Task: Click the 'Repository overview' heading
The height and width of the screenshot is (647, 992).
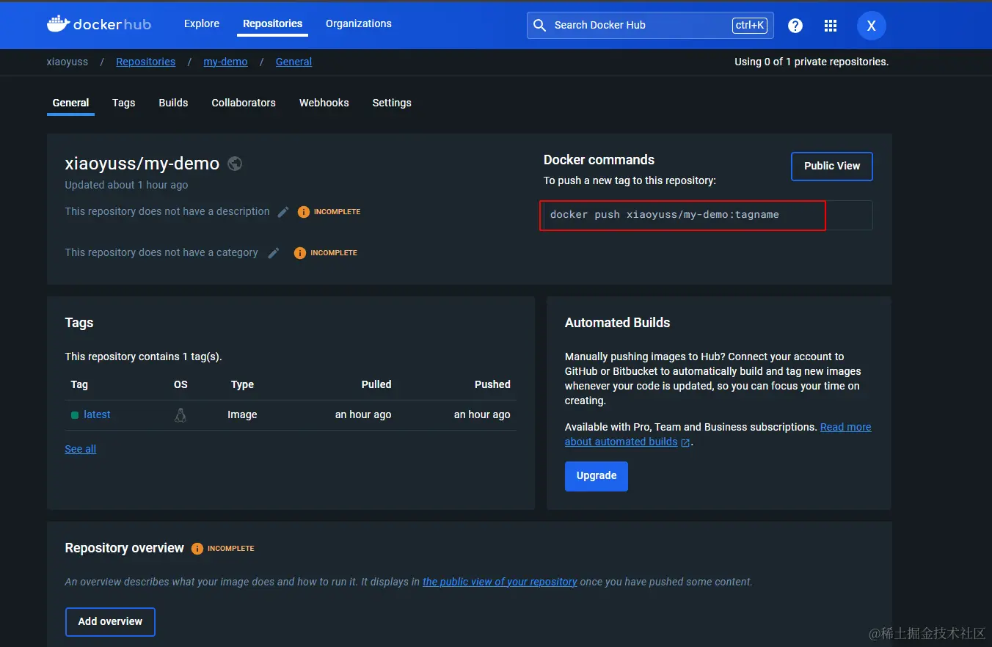Action: click(x=124, y=549)
